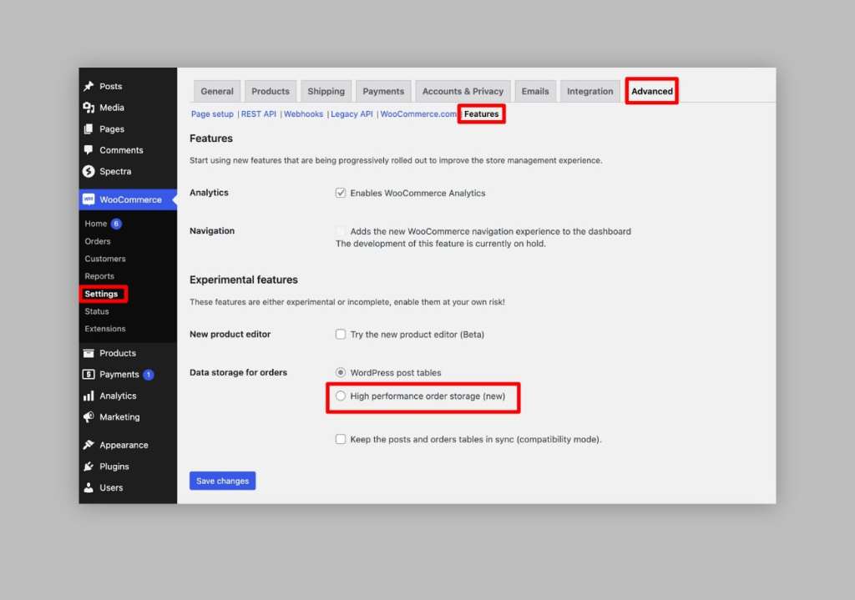This screenshot has height=600, width=855.
Task: Switch to the Shipping tab
Action: click(326, 91)
